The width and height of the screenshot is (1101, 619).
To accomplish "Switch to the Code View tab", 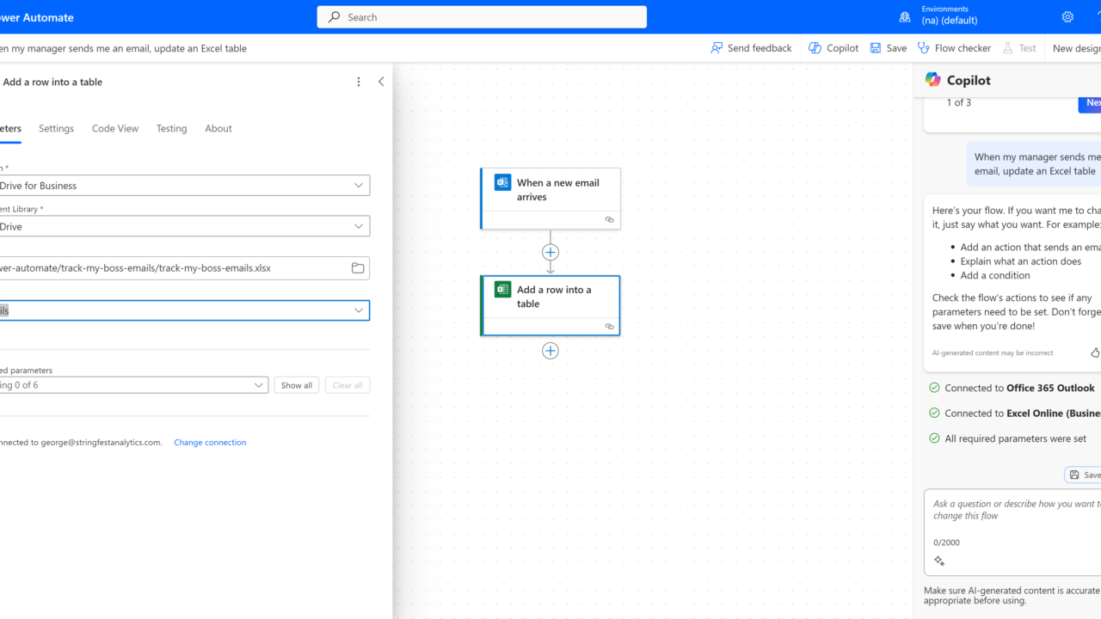I will pos(115,128).
